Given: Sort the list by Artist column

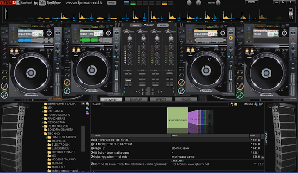Looking at the screenshot, I should [210, 135].
